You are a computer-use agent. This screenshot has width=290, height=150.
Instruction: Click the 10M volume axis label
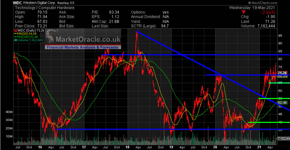click(9, 137)
